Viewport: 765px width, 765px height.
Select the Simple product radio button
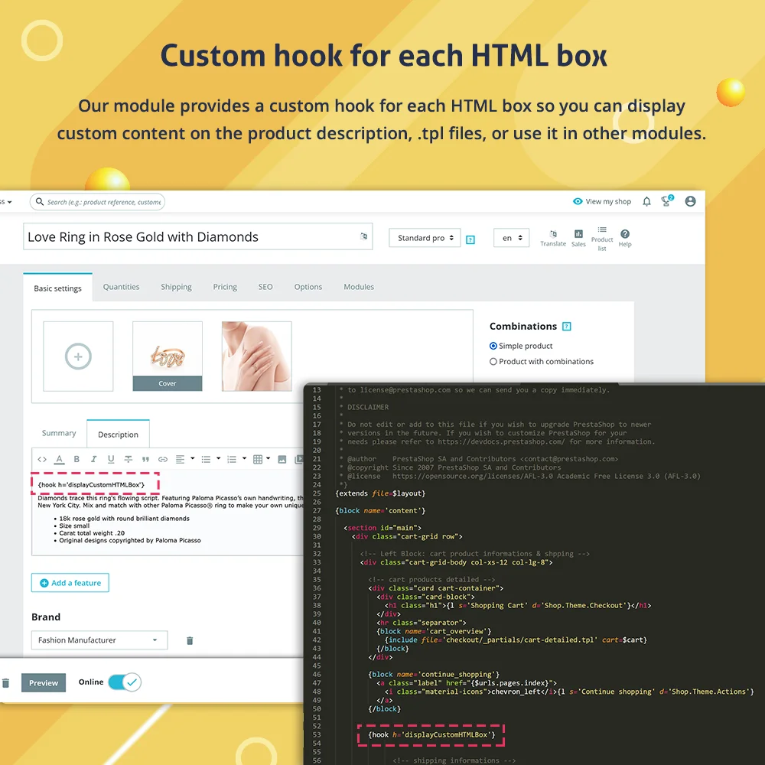[x=493, y=346]
